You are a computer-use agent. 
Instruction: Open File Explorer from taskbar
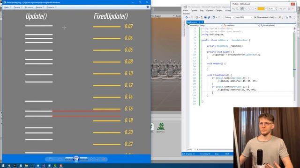[26, 166]
